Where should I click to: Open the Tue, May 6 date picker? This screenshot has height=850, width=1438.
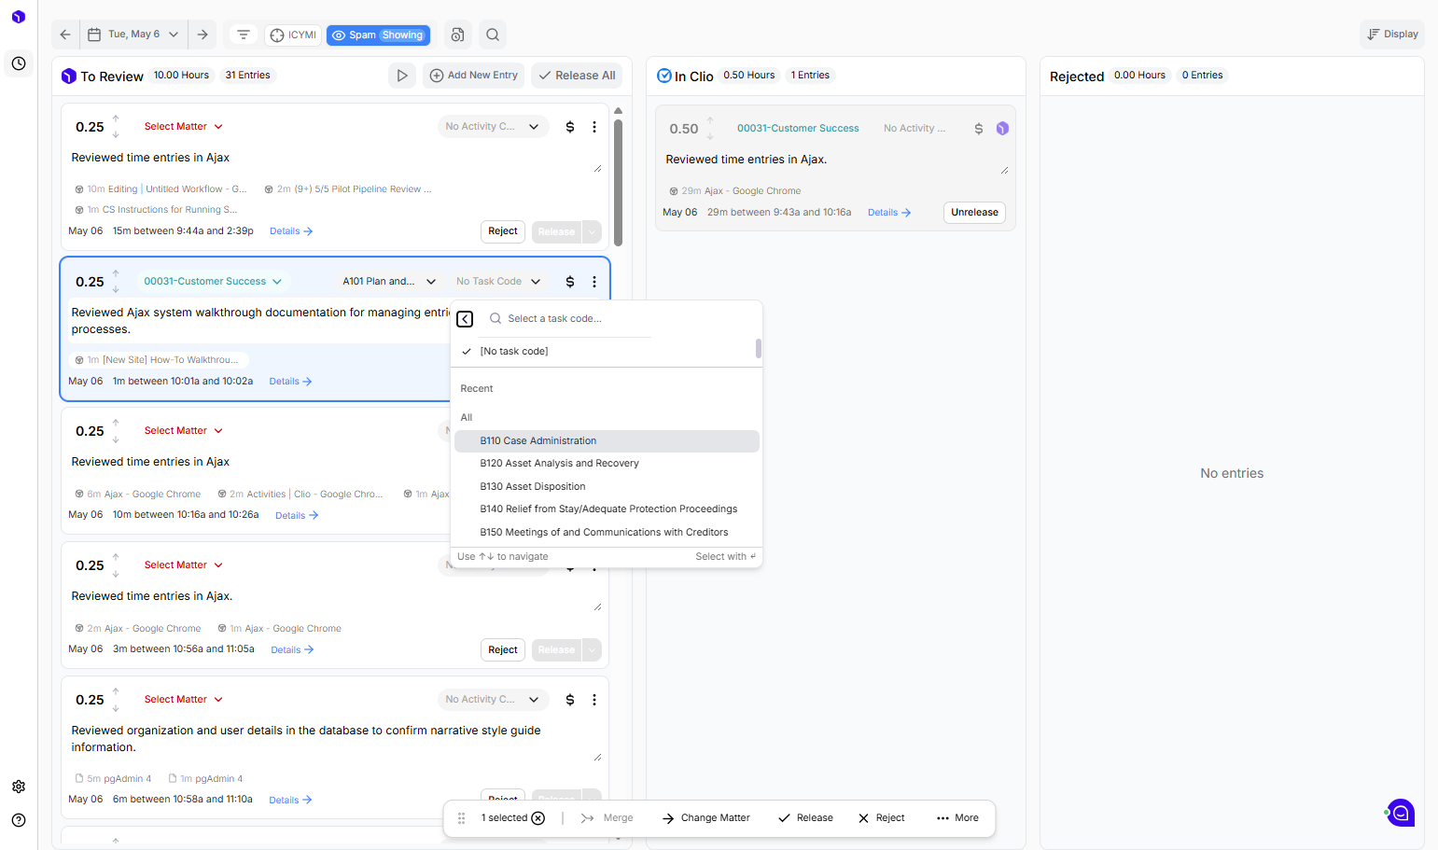click(x=133, y=35)
